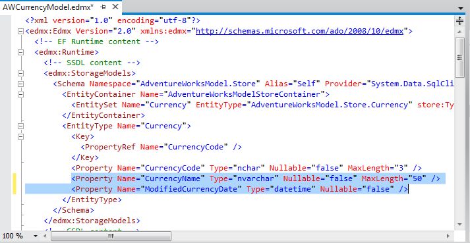Click the xml version declaration line

pyautogui.click(x=113, y=20)
